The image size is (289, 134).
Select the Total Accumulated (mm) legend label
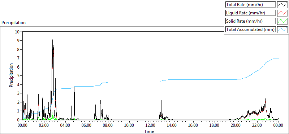point(250,29)
